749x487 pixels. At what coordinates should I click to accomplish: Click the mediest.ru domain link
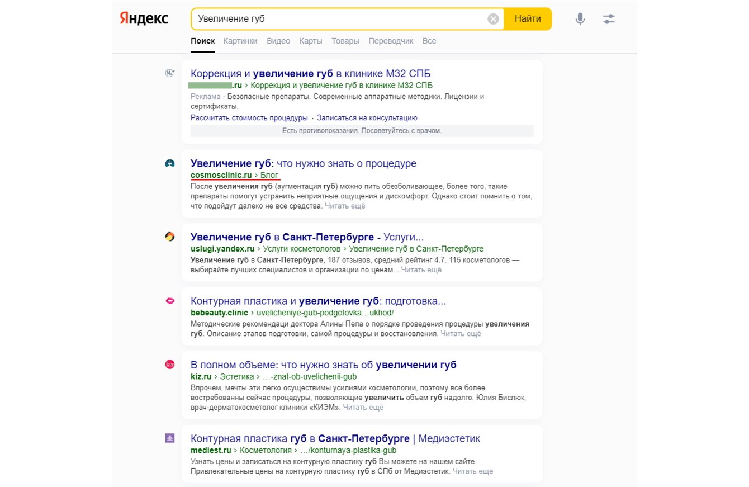211,450
